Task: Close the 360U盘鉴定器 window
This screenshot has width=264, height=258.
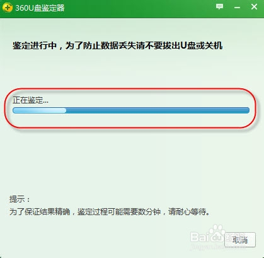Action: click(254, 7)
